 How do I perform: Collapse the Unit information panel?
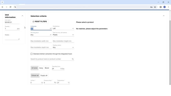(x=22, y=16)
